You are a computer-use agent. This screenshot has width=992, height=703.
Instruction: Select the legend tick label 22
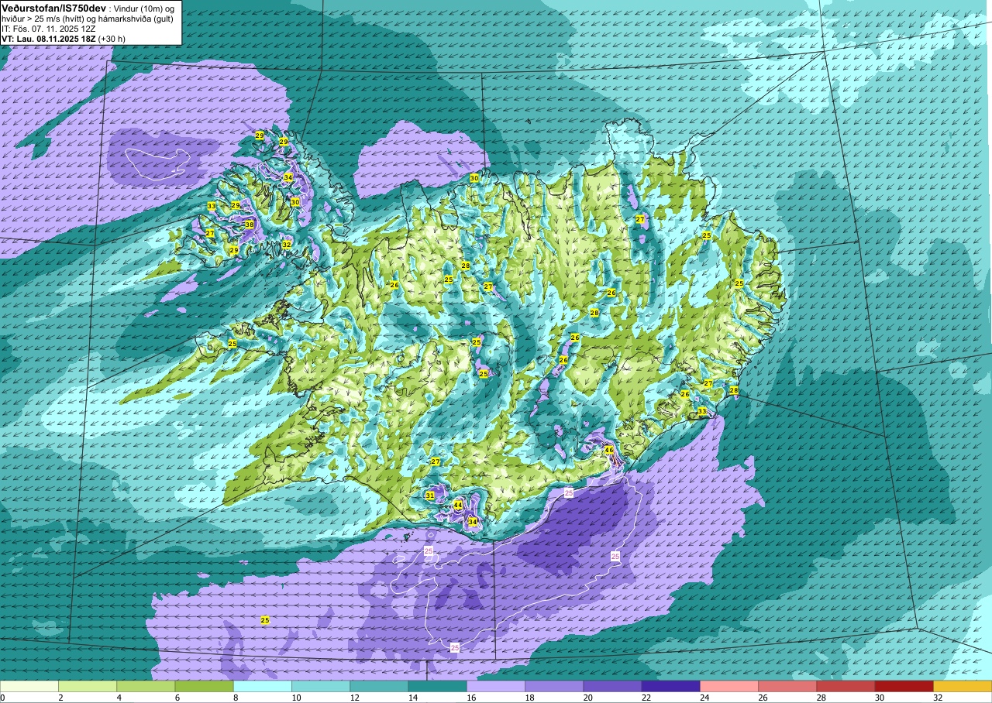[x=646, y=698]
